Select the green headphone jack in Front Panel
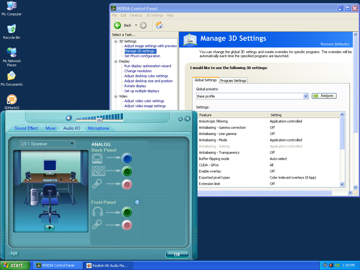The width and height of the screenshot is (360, 270). pyautogui.click(x=127, y=212)
